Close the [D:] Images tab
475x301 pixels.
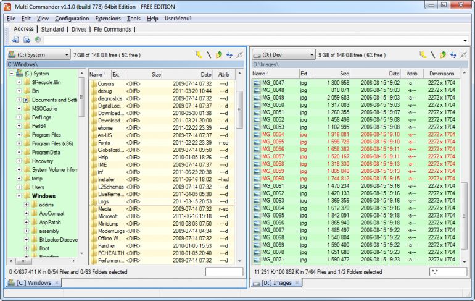click(297, 282)
